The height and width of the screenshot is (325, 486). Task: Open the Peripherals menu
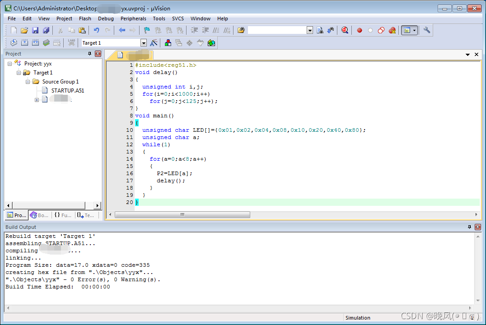tap(133, 19)
